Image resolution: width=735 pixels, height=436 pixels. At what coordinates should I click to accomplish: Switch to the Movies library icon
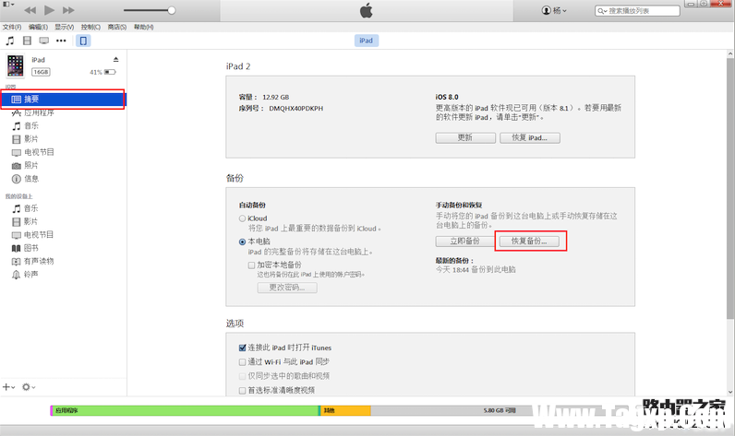point(27,41)
